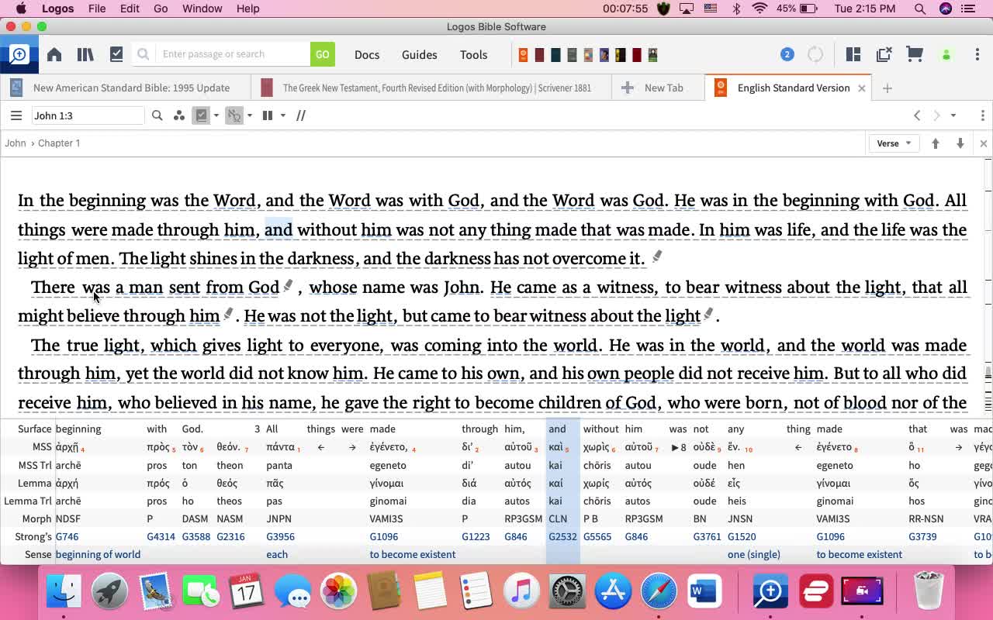Open the Window menu in menu bar
This screenshot has height=620, width=993.
coord(202,9)
